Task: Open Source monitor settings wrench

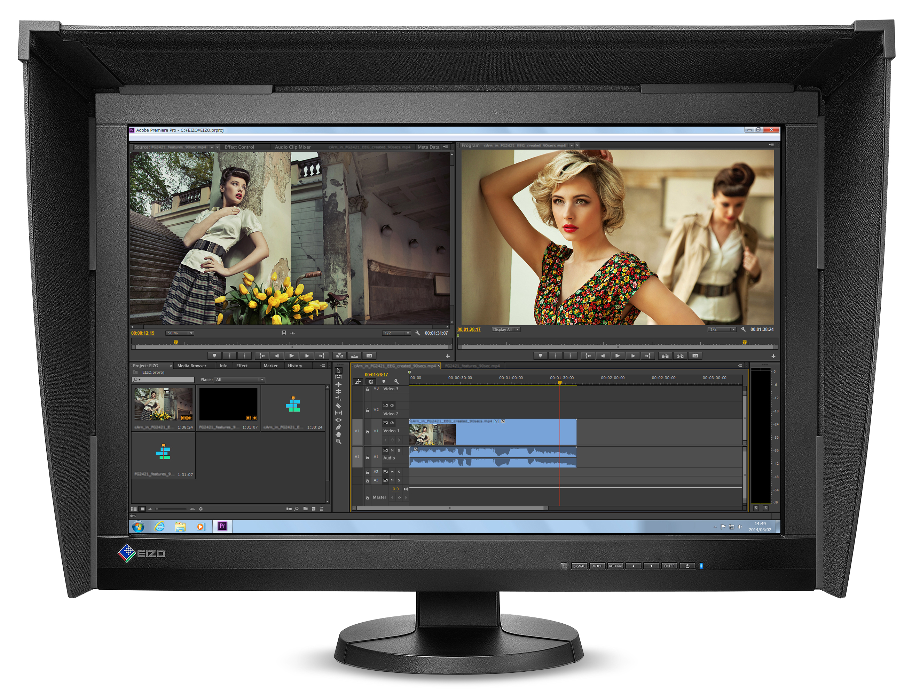Action: 418,333
